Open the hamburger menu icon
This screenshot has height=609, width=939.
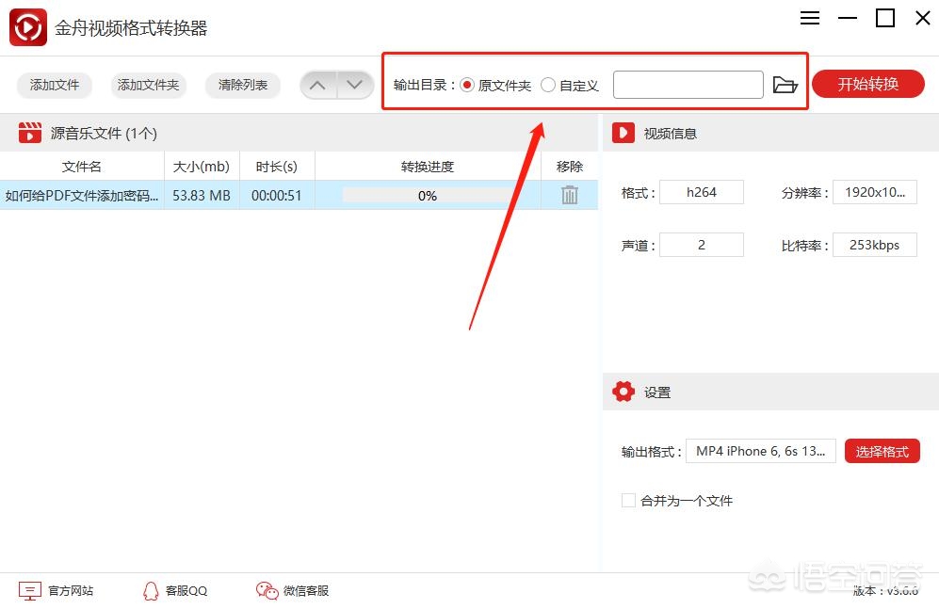(x=810, y=18)
